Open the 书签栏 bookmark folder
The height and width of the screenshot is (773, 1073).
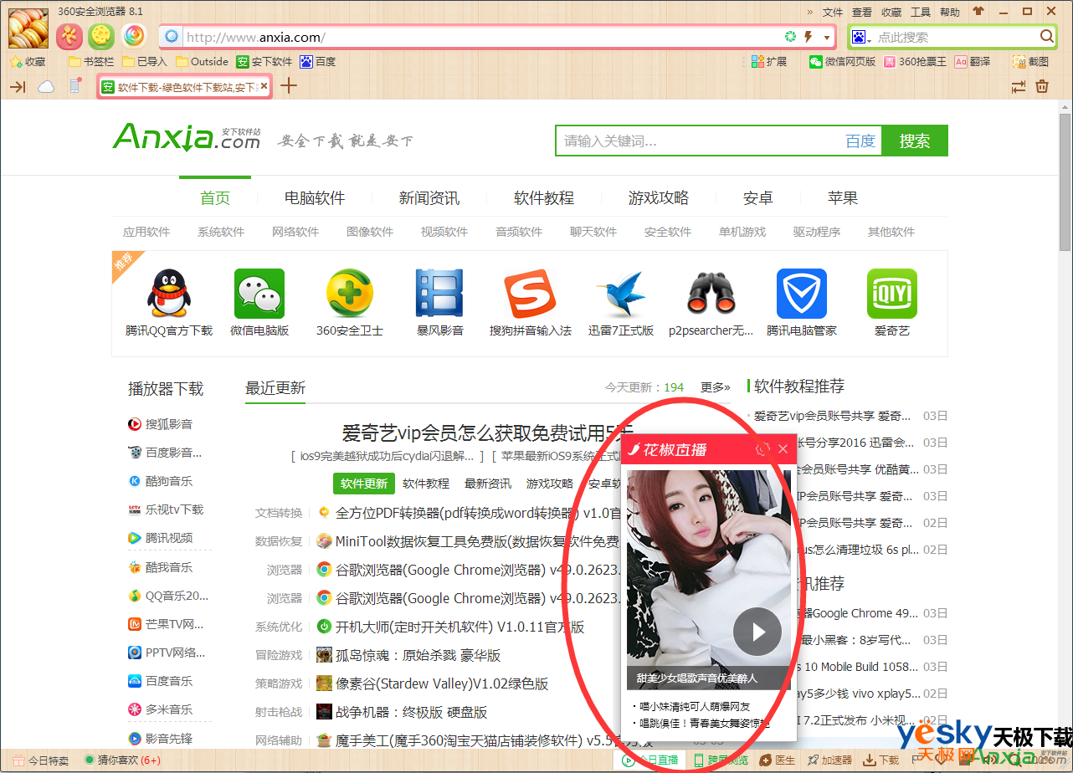pyautogui.click(x=91, y=61)
